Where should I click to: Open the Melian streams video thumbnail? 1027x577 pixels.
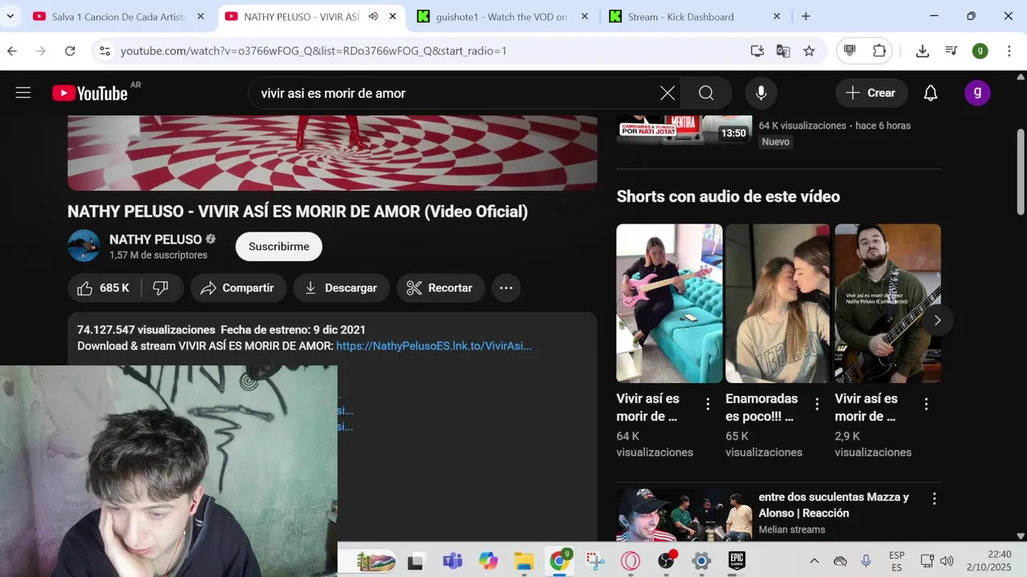point(684,515)
